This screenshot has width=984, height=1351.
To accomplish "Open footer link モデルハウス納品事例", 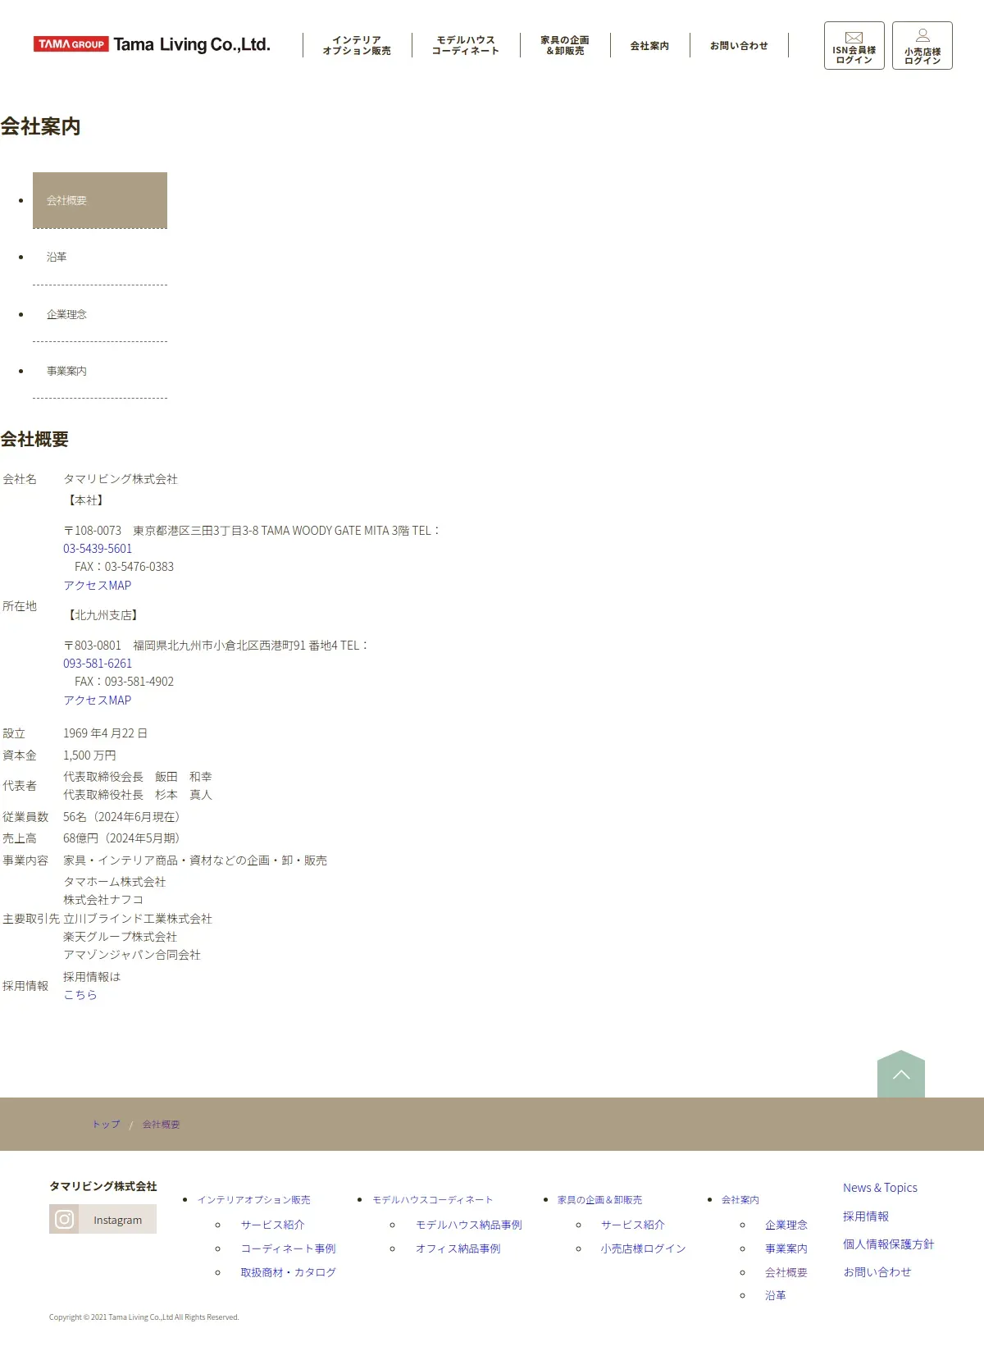I will 468,1225.
